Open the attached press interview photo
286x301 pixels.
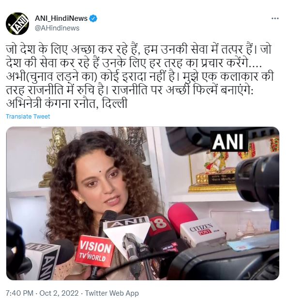143,203
